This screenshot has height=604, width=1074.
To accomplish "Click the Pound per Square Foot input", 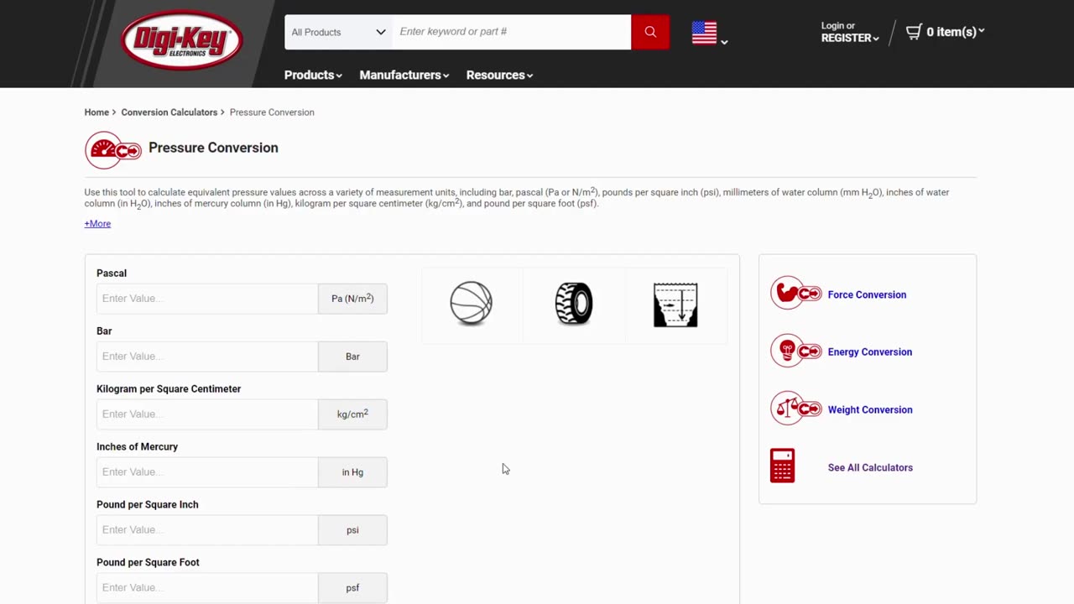I will pos(207,588).
